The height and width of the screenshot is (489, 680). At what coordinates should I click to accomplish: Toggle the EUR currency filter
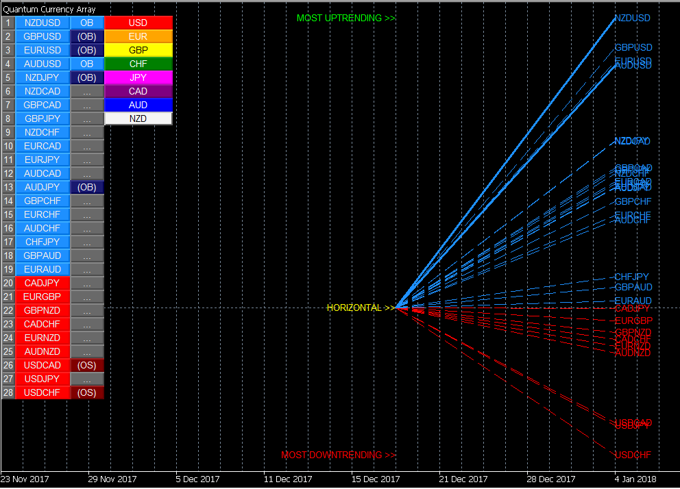[x=138, y=36]
